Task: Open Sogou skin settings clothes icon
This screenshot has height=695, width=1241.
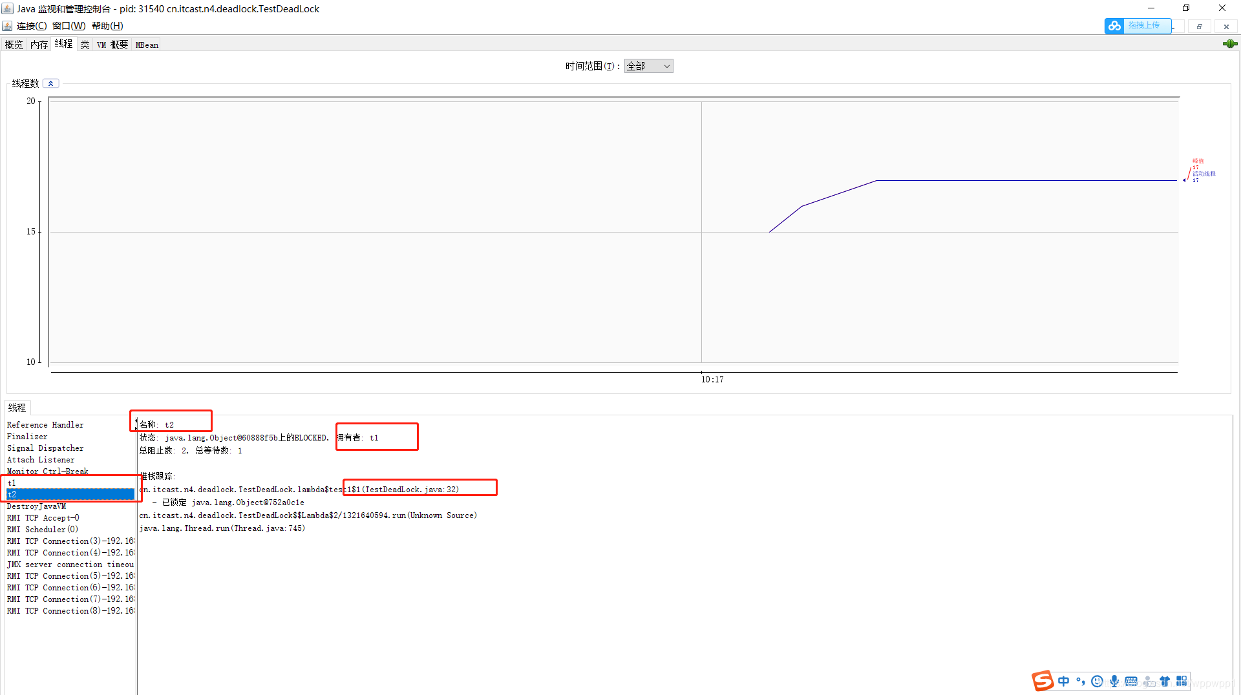Action: coord(1165,681)
